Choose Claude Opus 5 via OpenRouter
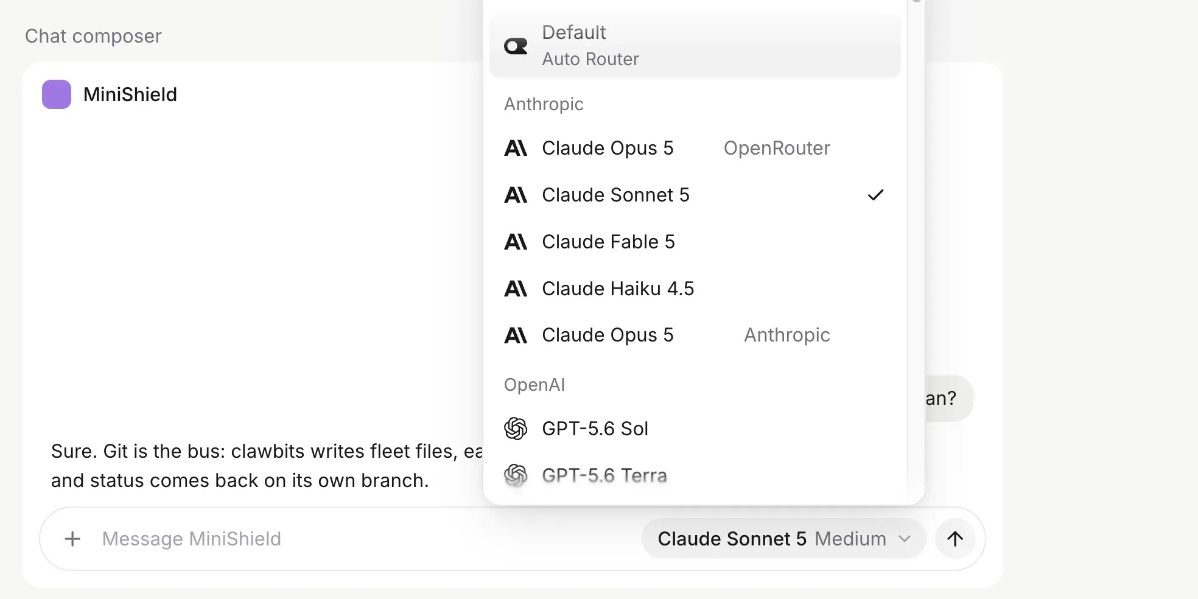This screenshot has width=1198, height=599. click(x=695, y=148)
